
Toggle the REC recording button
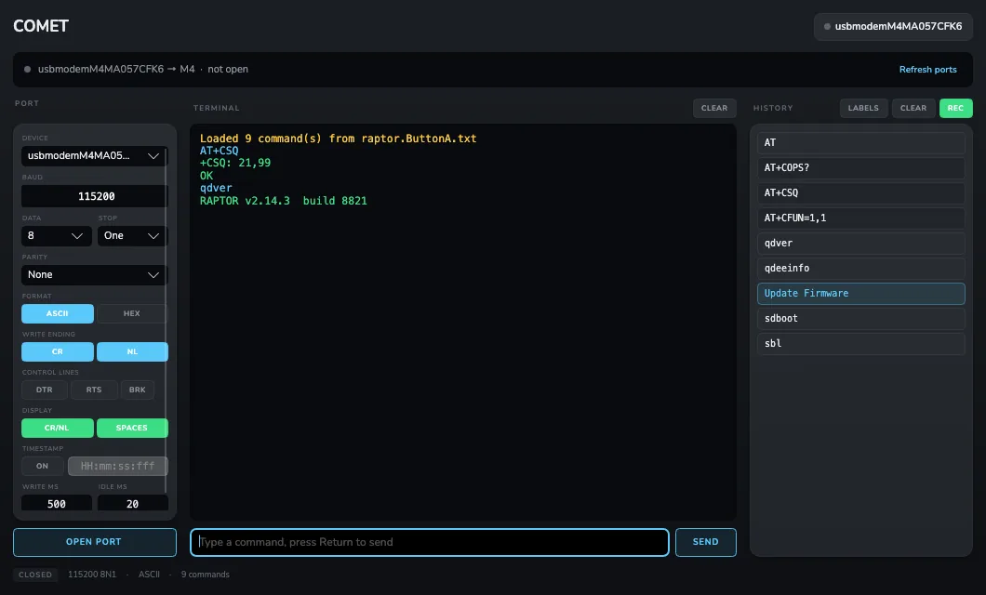955,108
